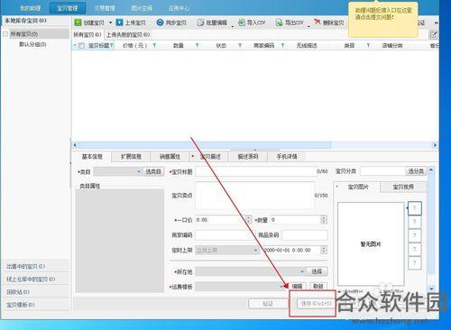Open the 批量编辑 dropdown arrow
451x330 pixels.
click(233, 26)
